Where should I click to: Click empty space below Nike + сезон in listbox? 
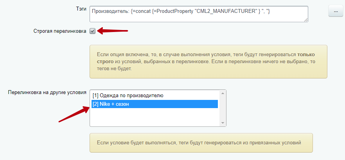(155, 117)
